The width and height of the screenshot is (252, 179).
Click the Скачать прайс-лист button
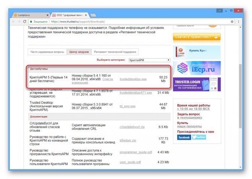[x=197, y=37]
